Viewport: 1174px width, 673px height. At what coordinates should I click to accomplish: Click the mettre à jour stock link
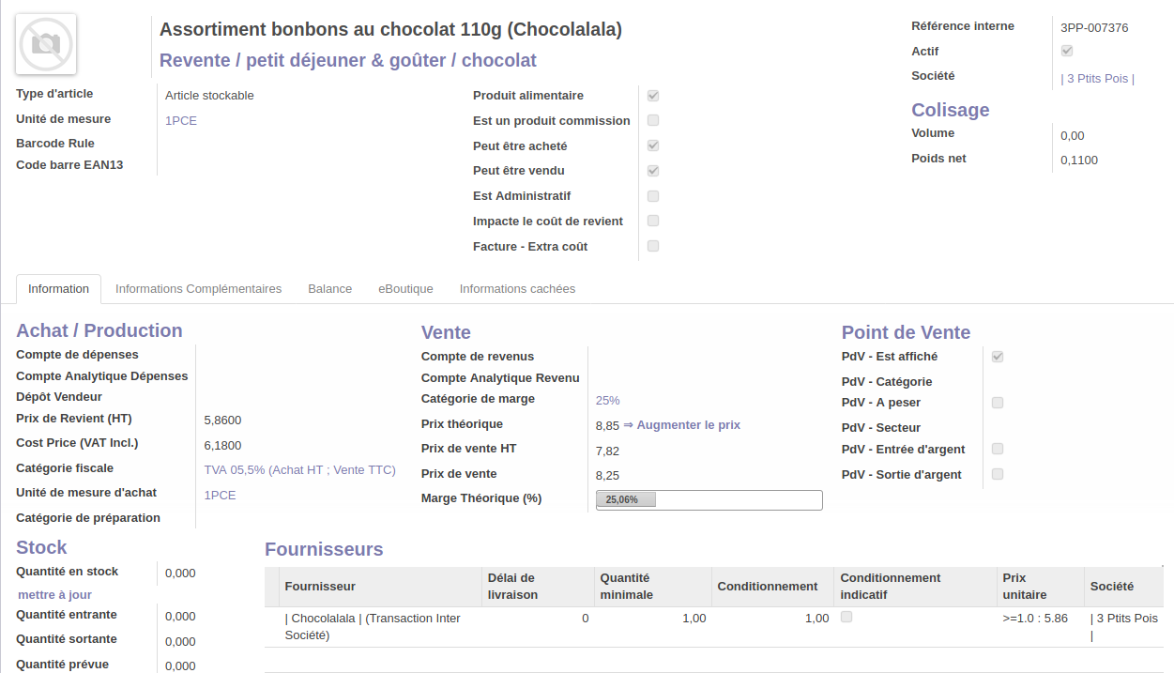[54, 595]
